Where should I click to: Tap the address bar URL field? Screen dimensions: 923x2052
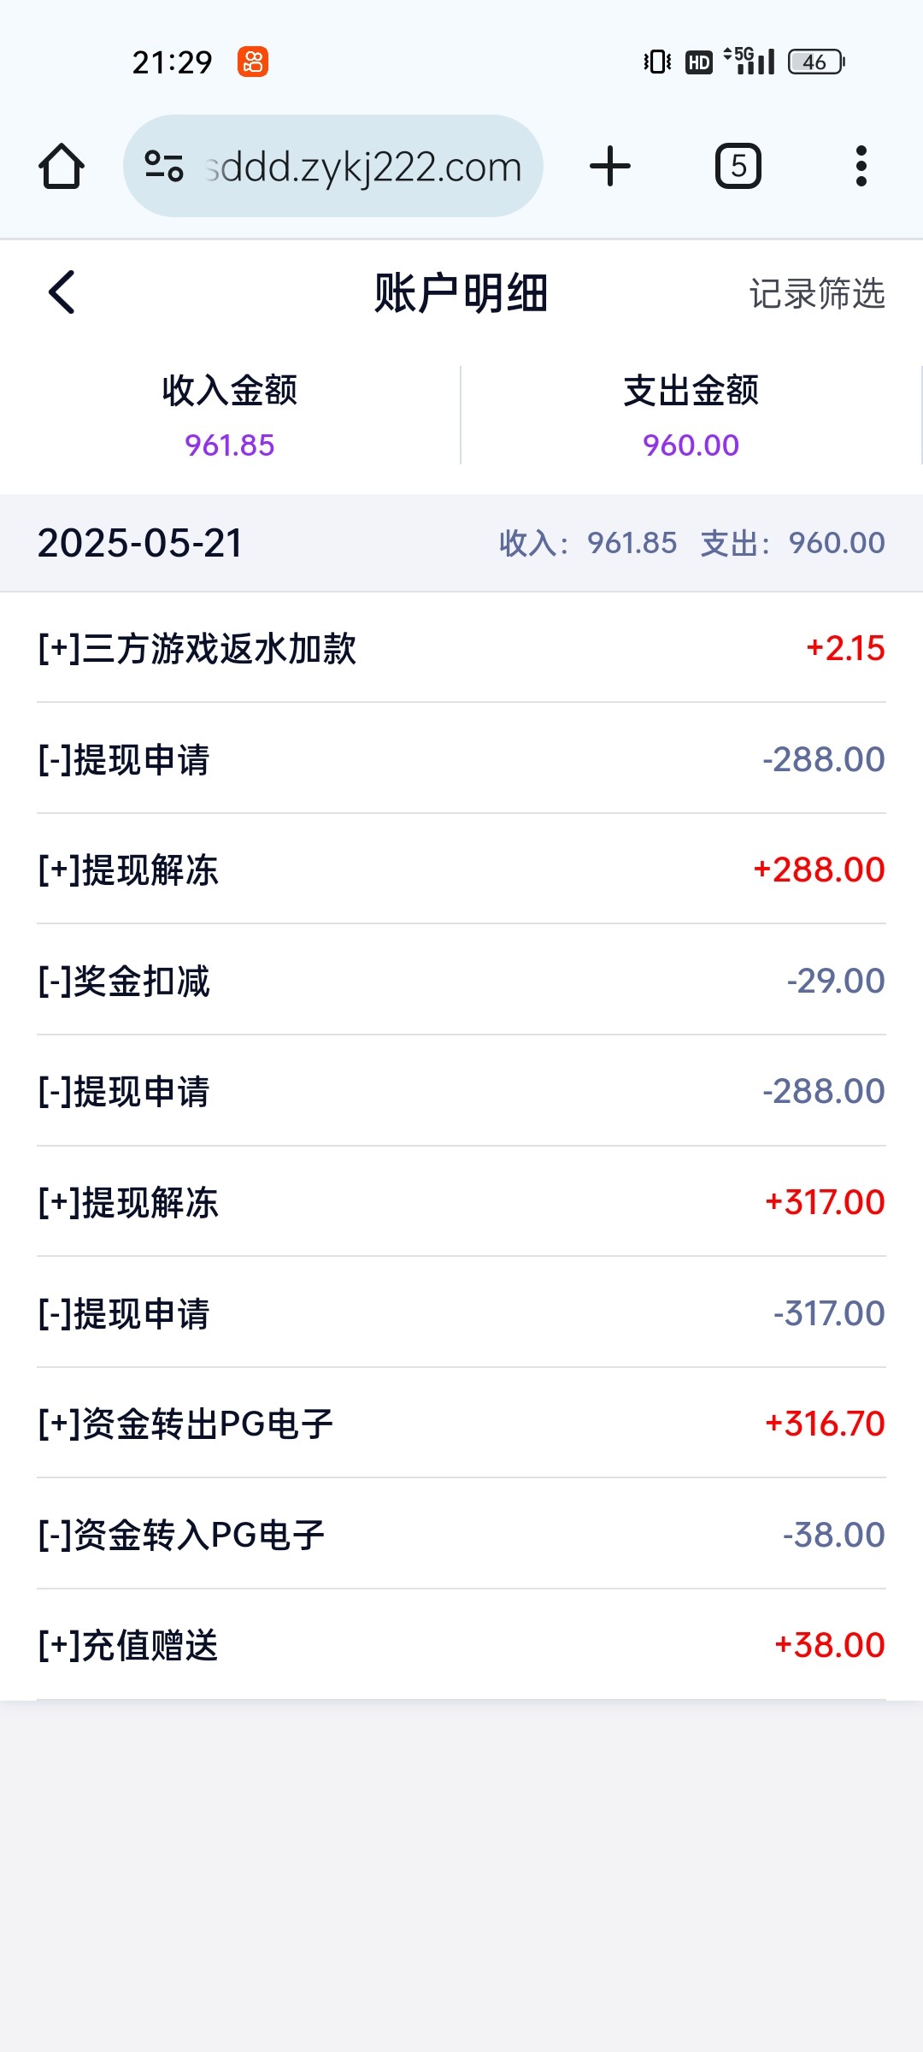[363, 166]
